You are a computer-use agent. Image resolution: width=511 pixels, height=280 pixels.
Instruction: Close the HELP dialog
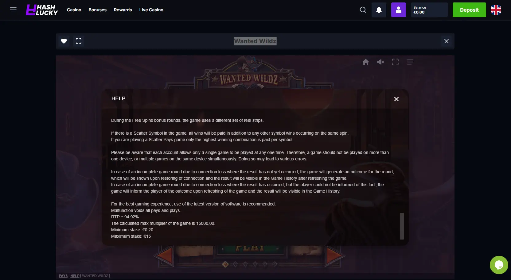point(396,99)
